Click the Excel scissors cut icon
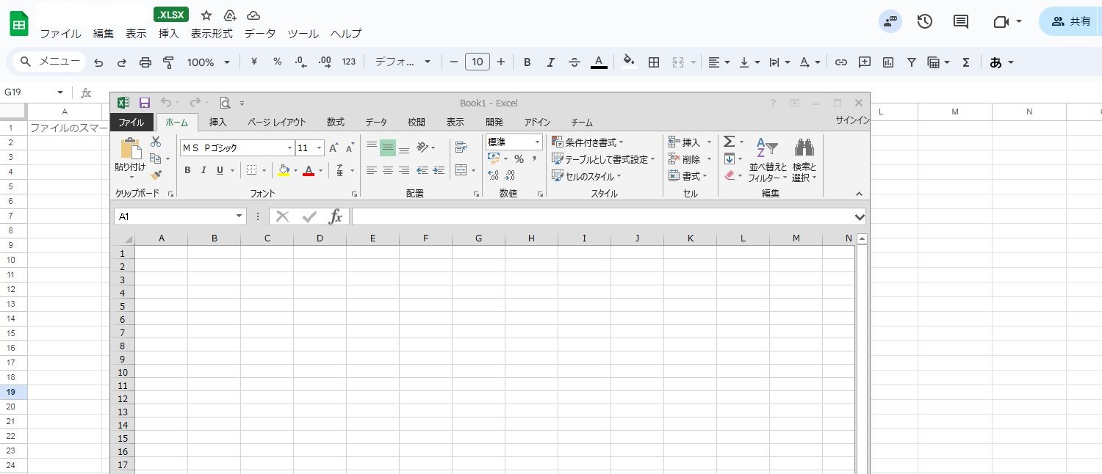The height and width of the screenshot is (474, 1102). pos(156,142)
